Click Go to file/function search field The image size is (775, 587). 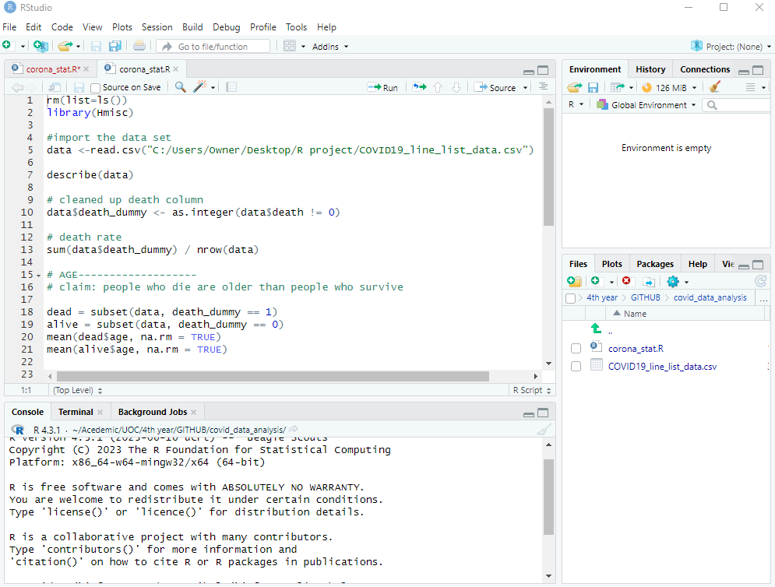pos(213,47)
